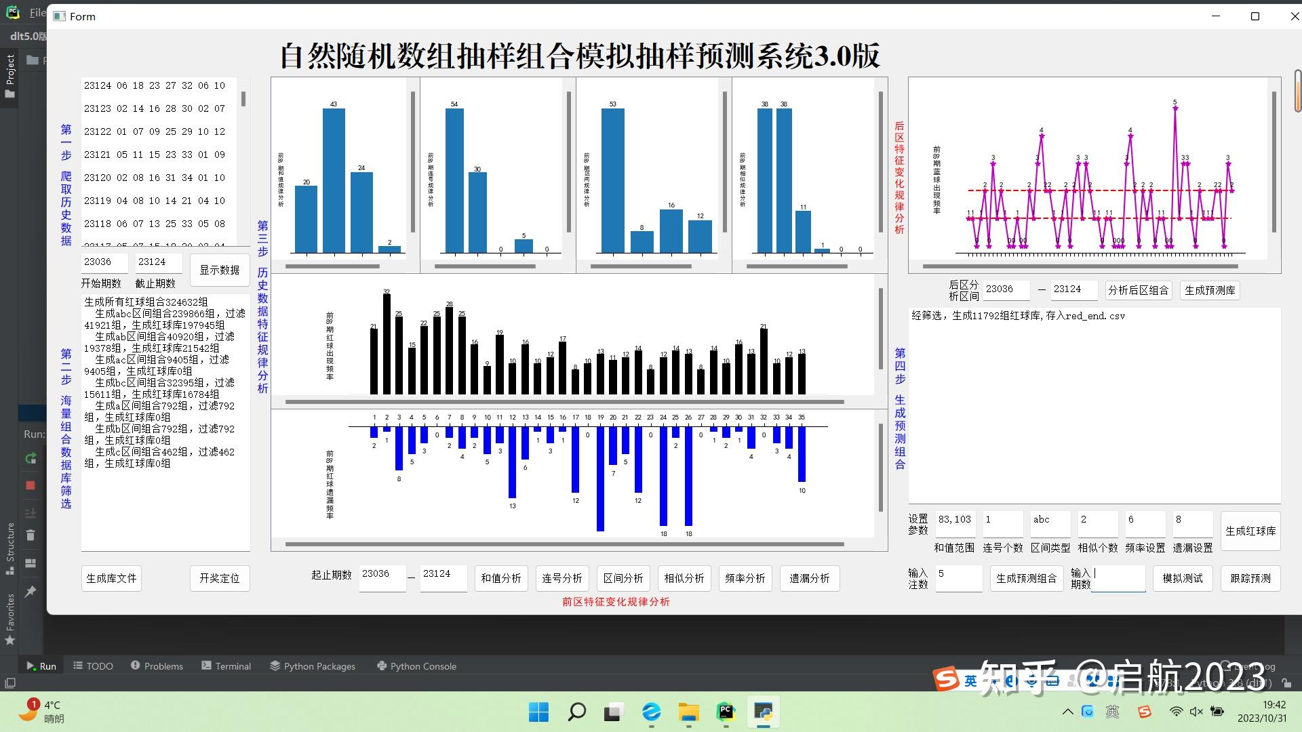
Task: Click 显示数据 button
Action: pos(220,270)
